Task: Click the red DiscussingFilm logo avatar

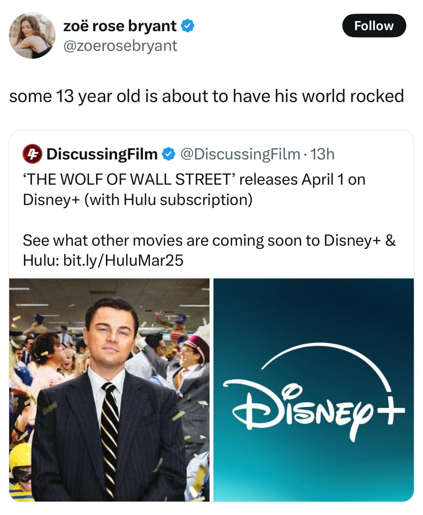Action: (32, 154)
